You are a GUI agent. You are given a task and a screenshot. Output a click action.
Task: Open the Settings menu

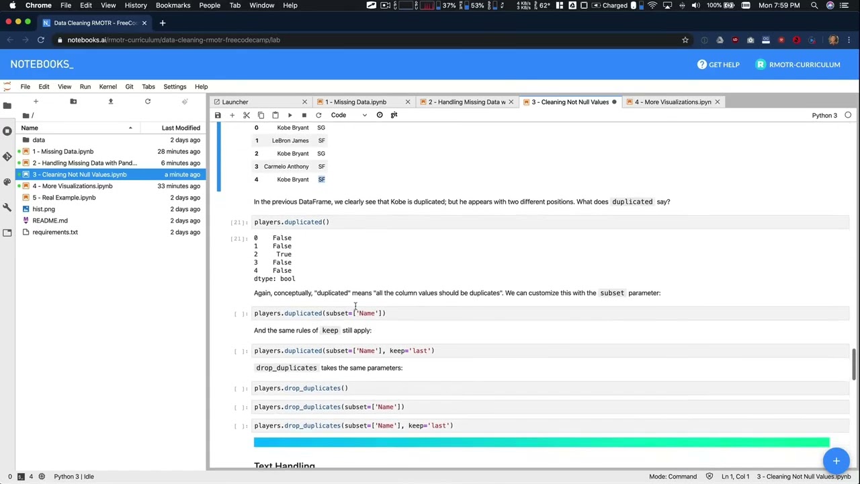[x=175, y=87]
